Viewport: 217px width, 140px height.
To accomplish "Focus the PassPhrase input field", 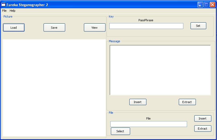I will [146, 26].
